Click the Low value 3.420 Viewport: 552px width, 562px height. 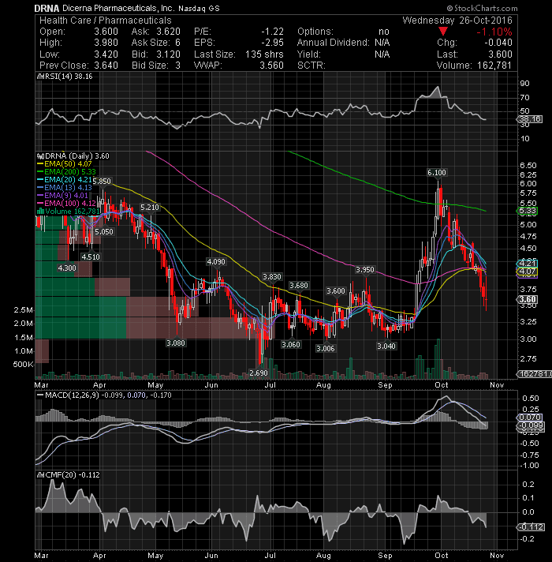point(106,54)
